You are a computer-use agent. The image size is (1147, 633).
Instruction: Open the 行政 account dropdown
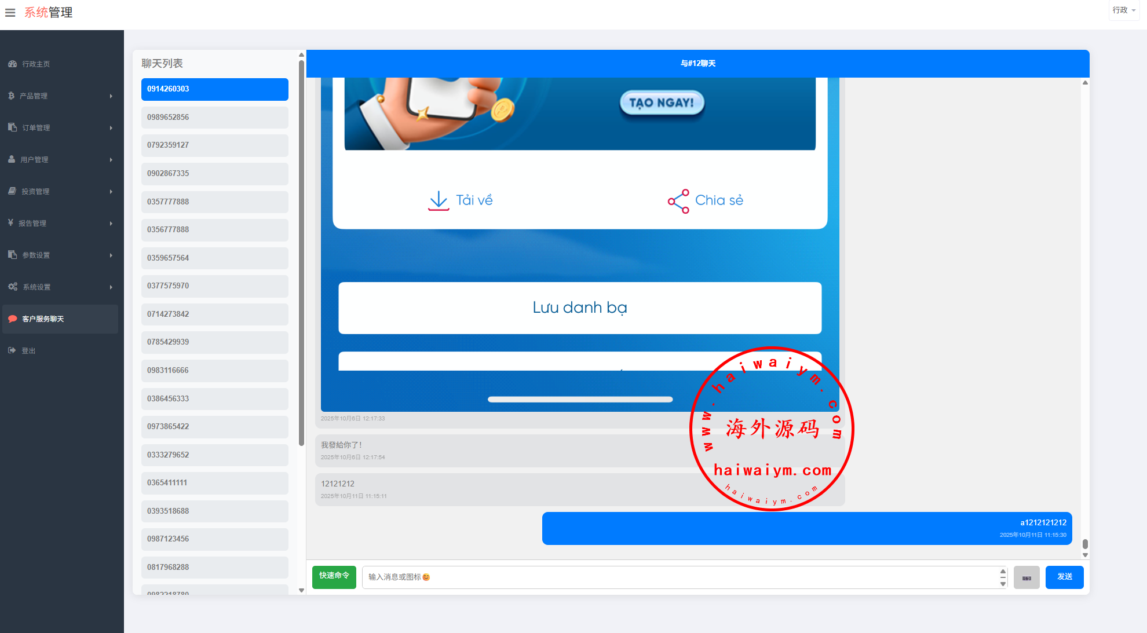coord(1123,10)
